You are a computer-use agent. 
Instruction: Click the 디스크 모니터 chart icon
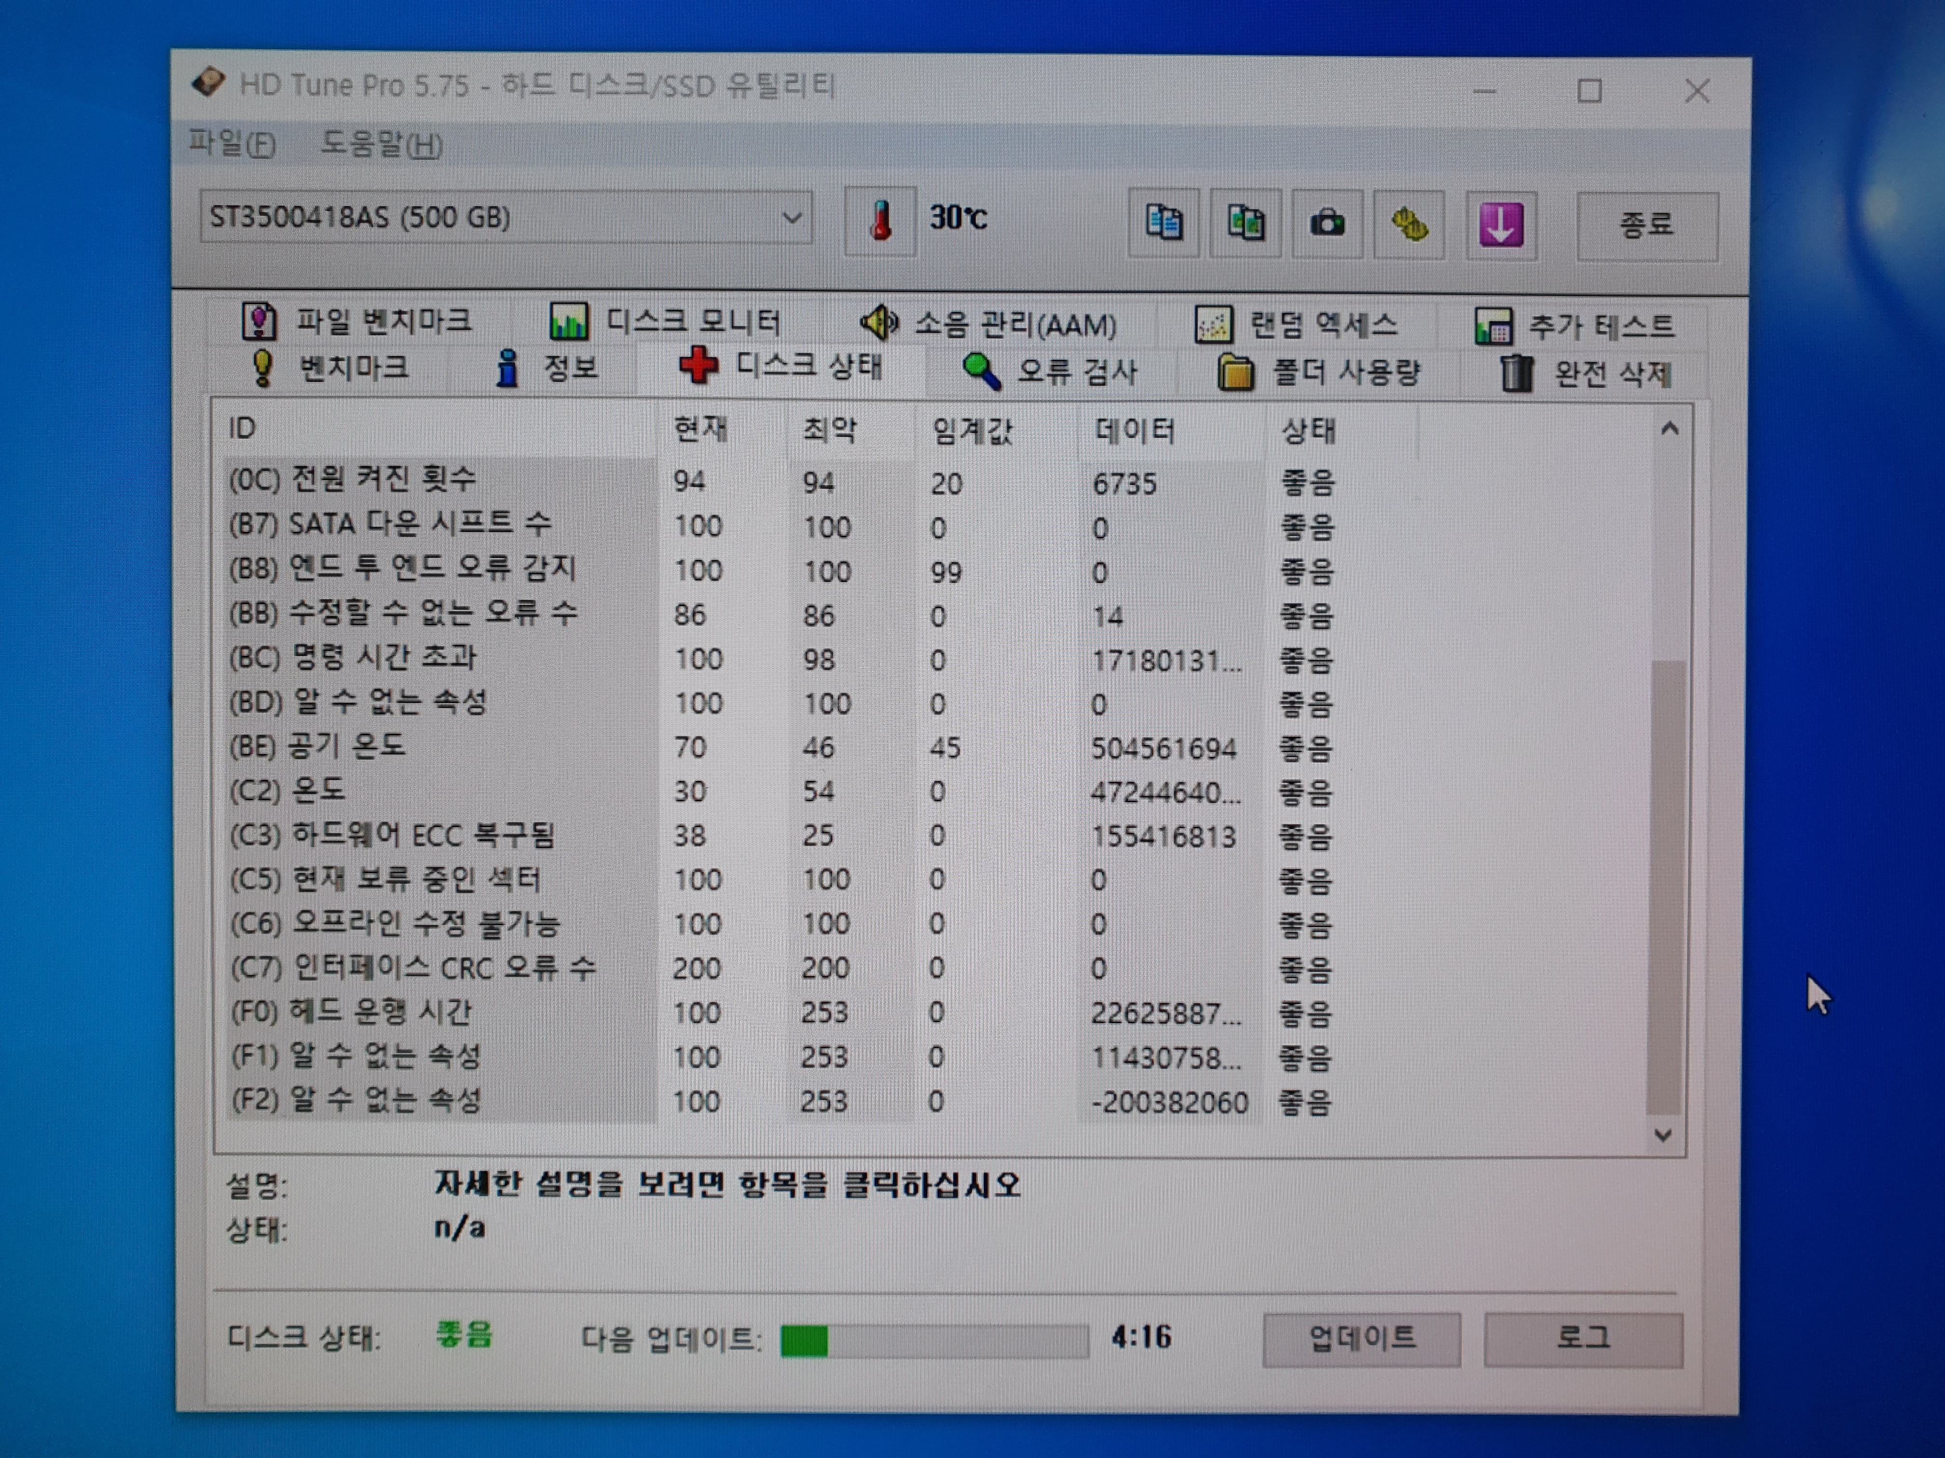point(569,322)
